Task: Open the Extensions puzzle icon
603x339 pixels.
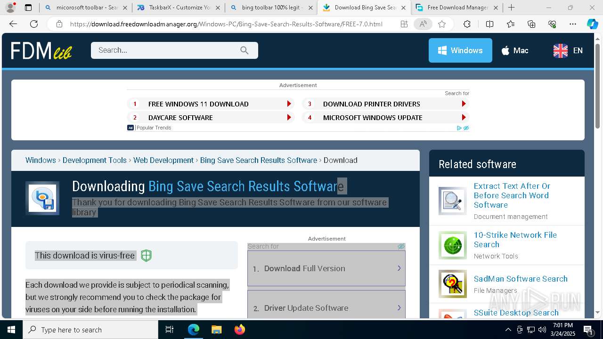Action: click(x=467, y=24)
